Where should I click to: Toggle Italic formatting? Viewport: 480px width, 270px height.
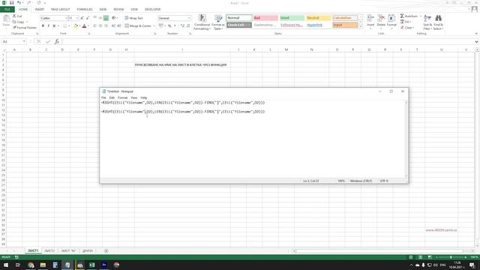click(48, 26)
